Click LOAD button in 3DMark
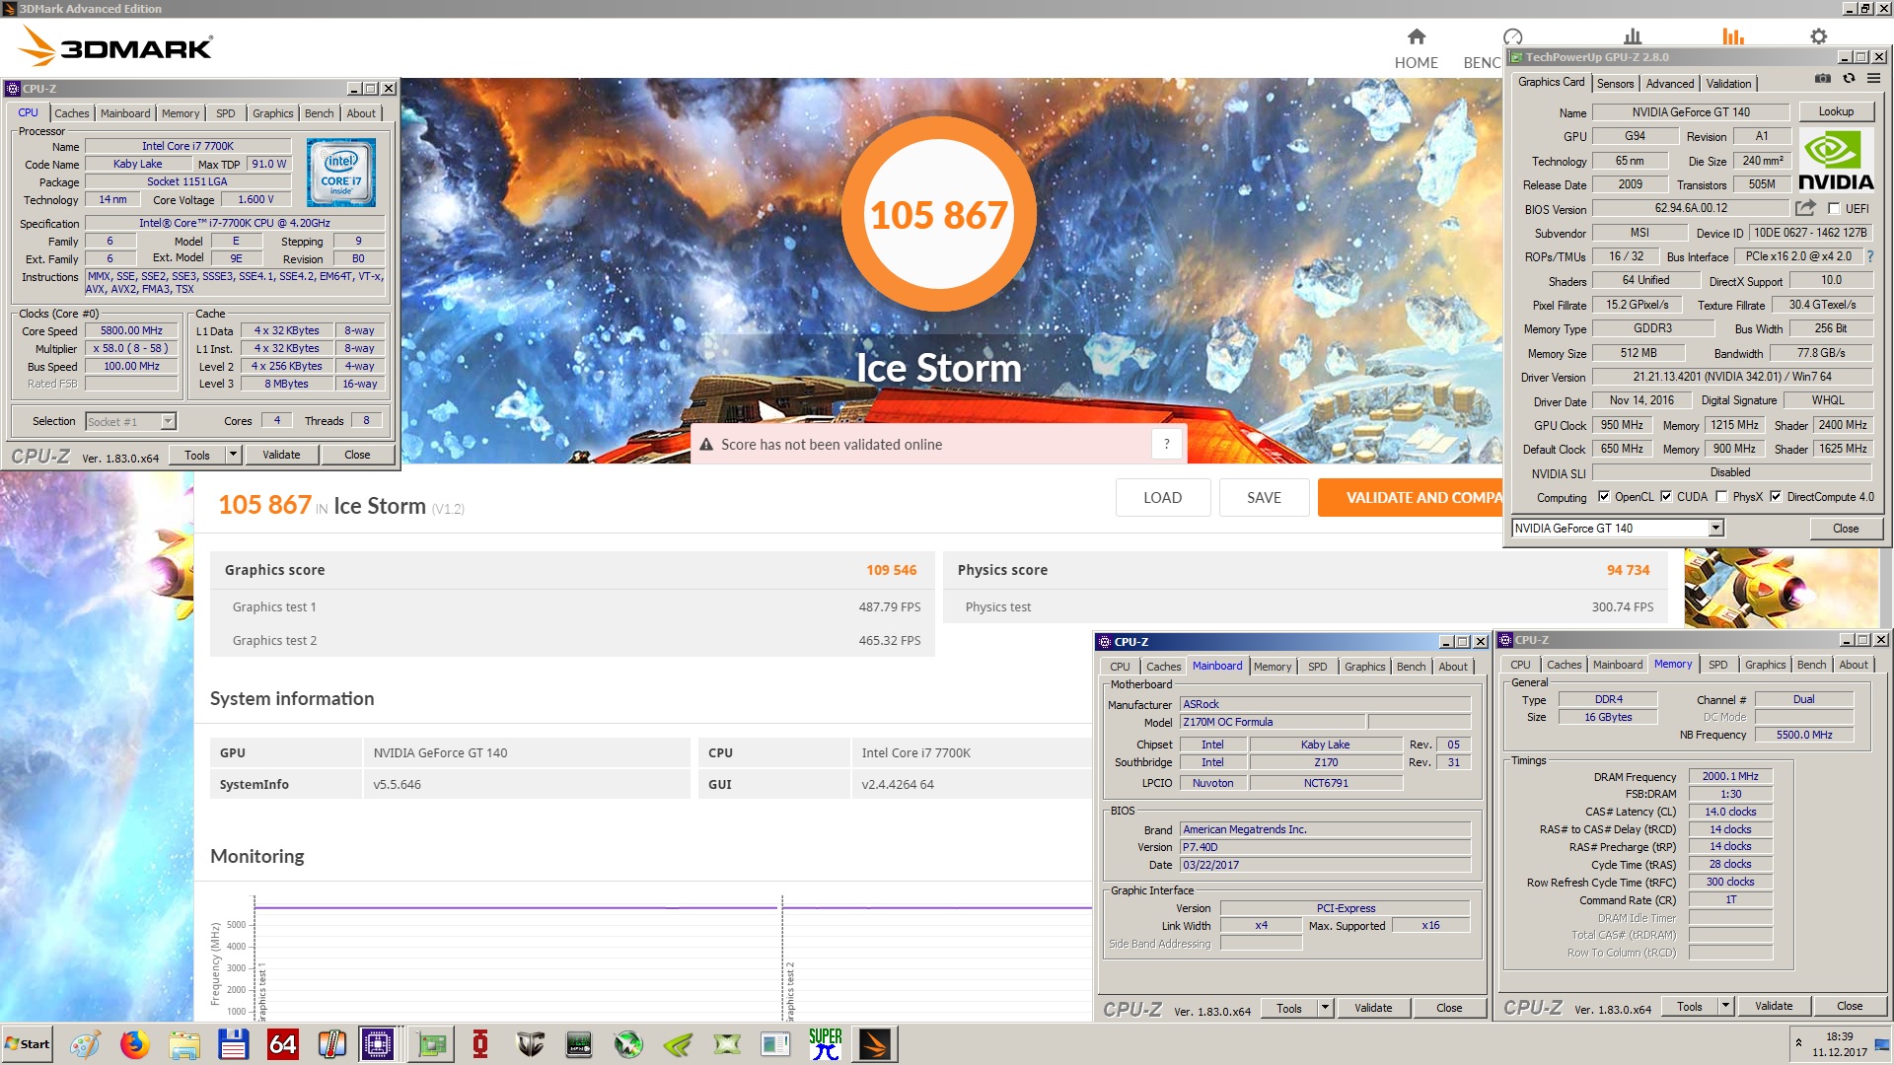 click(1162, 497)
